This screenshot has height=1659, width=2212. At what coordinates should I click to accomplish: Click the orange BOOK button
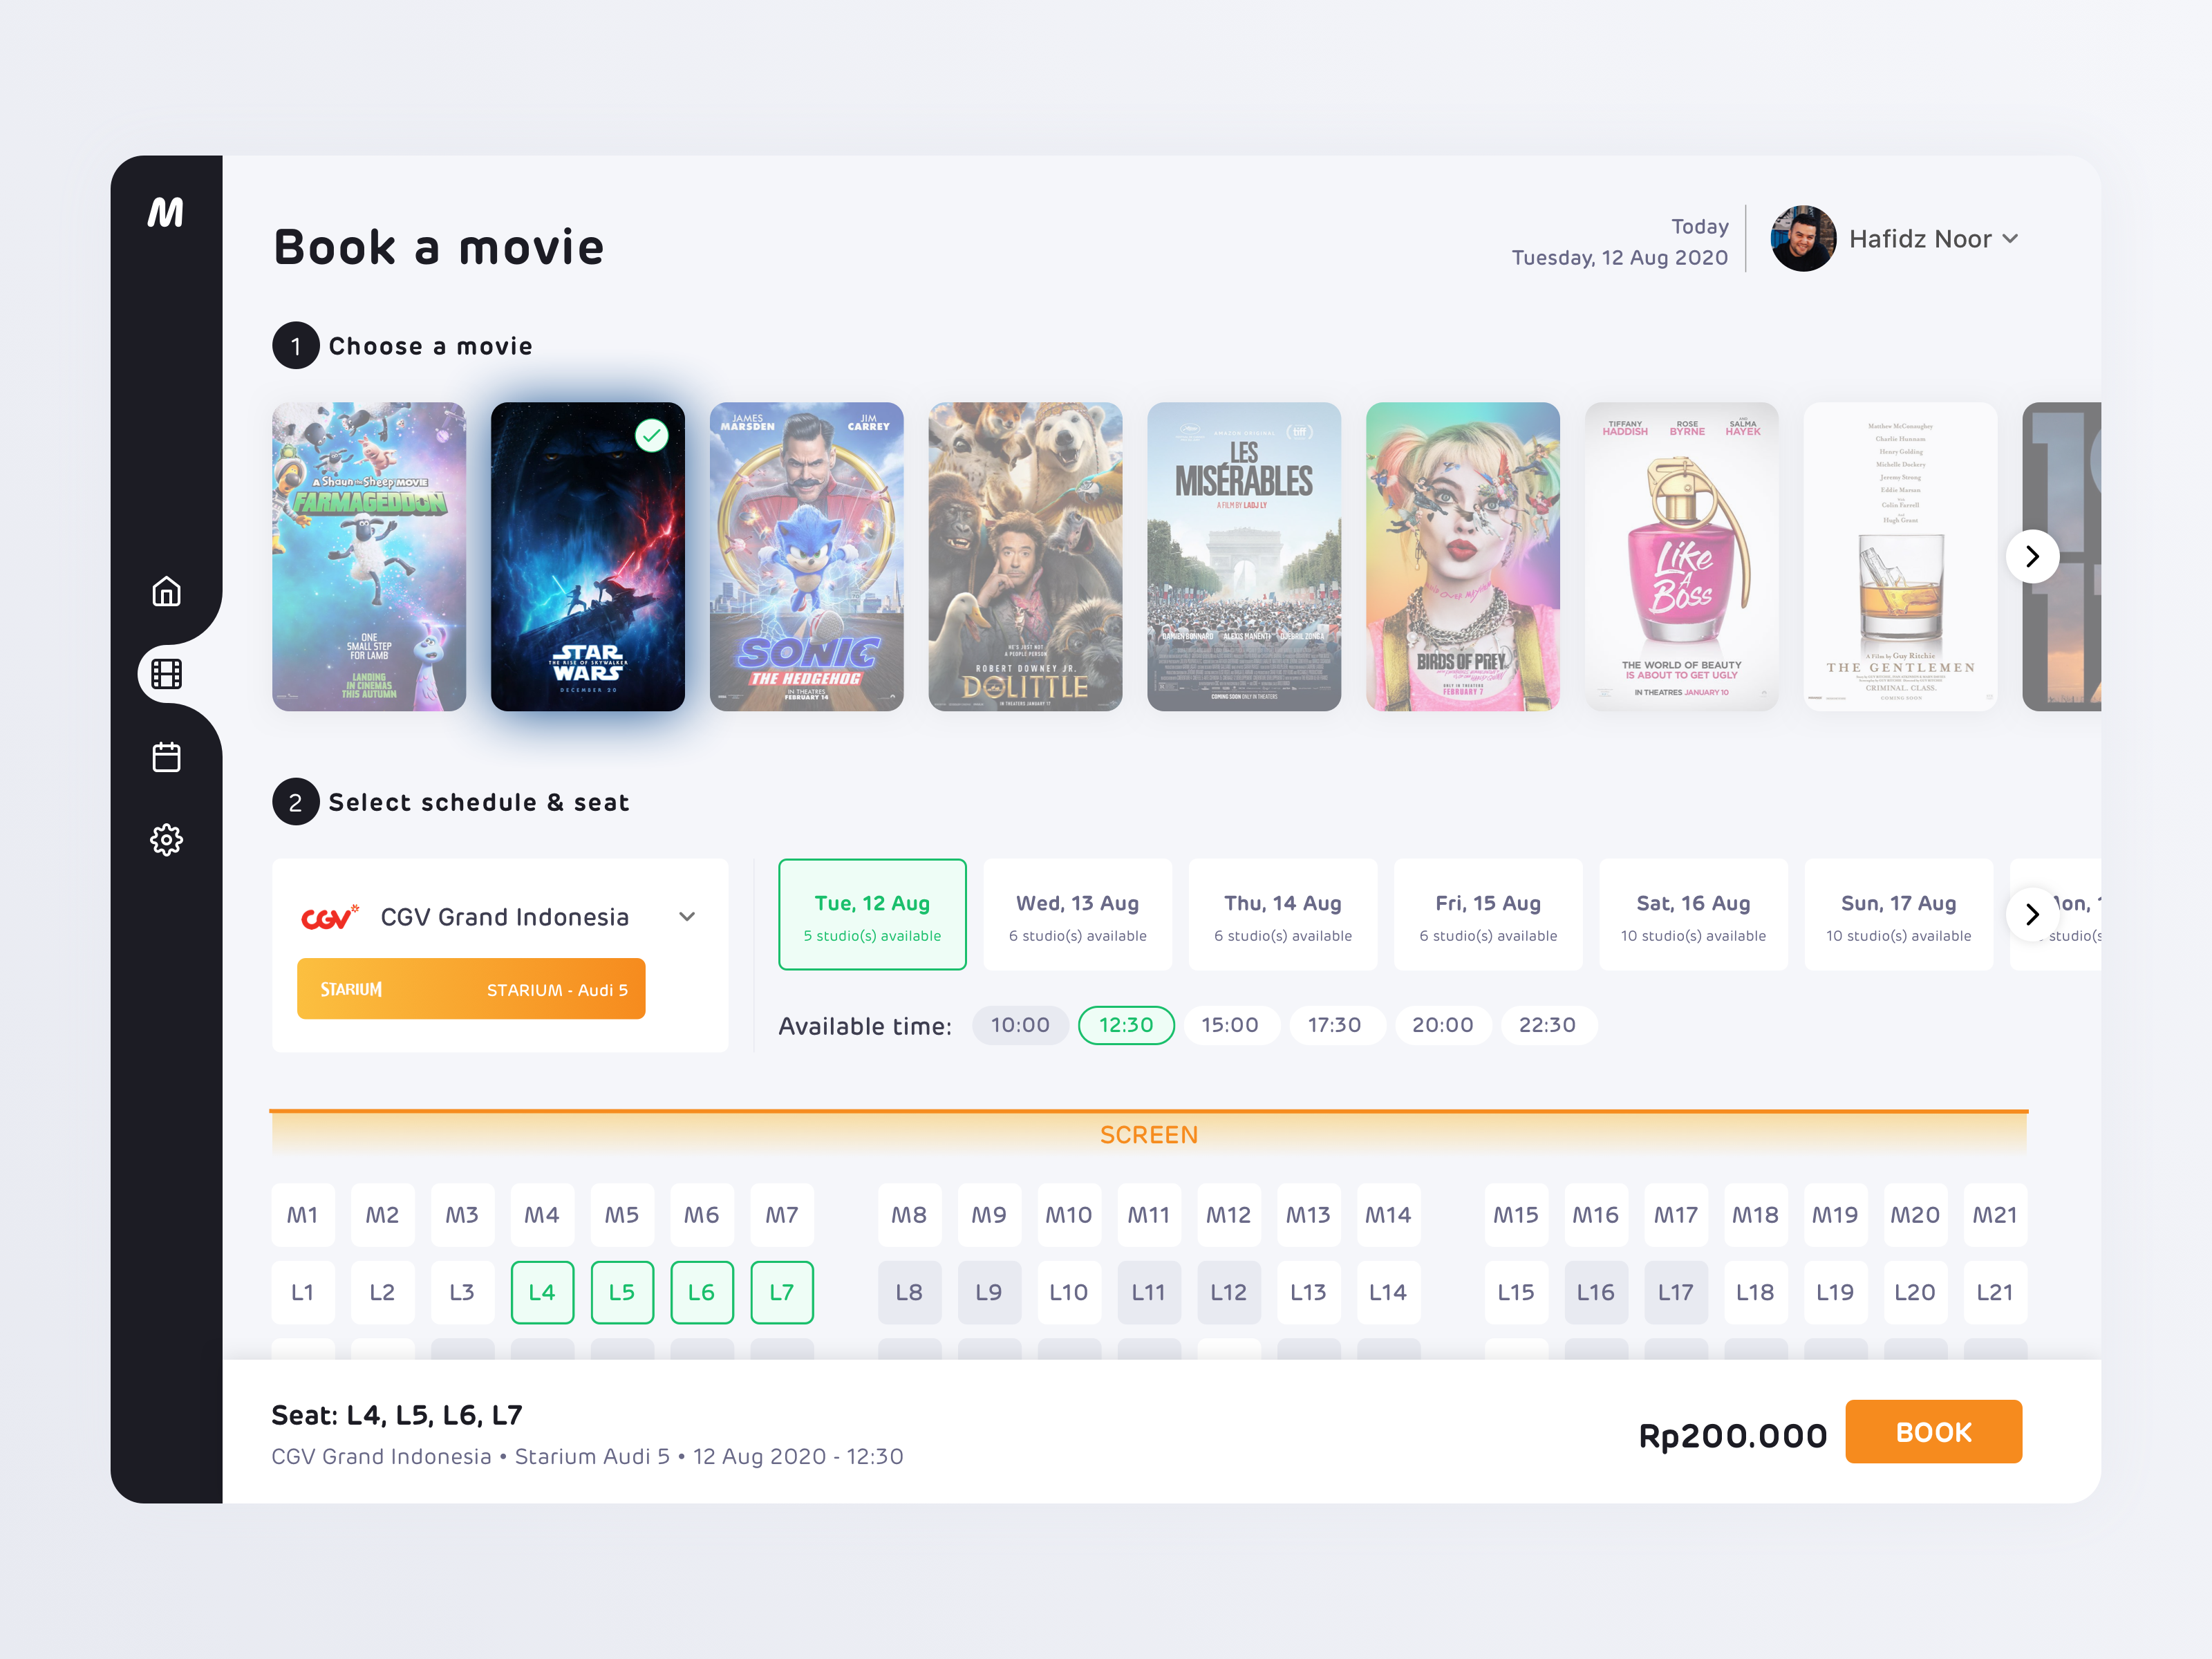(1933, 1432)
